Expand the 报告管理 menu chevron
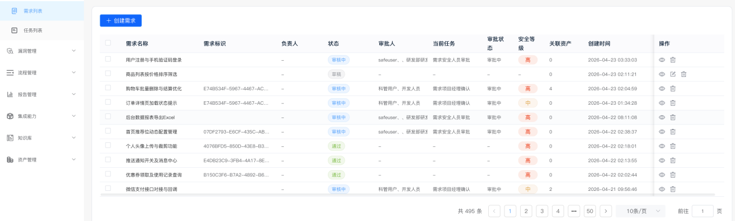Screen dimensions: 735x221 (74, 94)
